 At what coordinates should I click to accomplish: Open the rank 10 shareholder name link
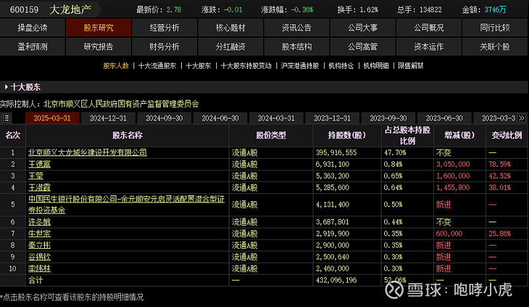[x=40, y=269]
